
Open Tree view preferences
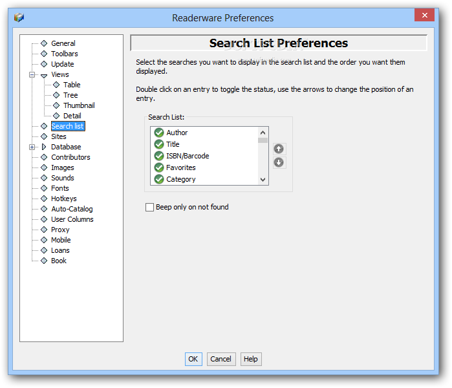coord(70,95)
